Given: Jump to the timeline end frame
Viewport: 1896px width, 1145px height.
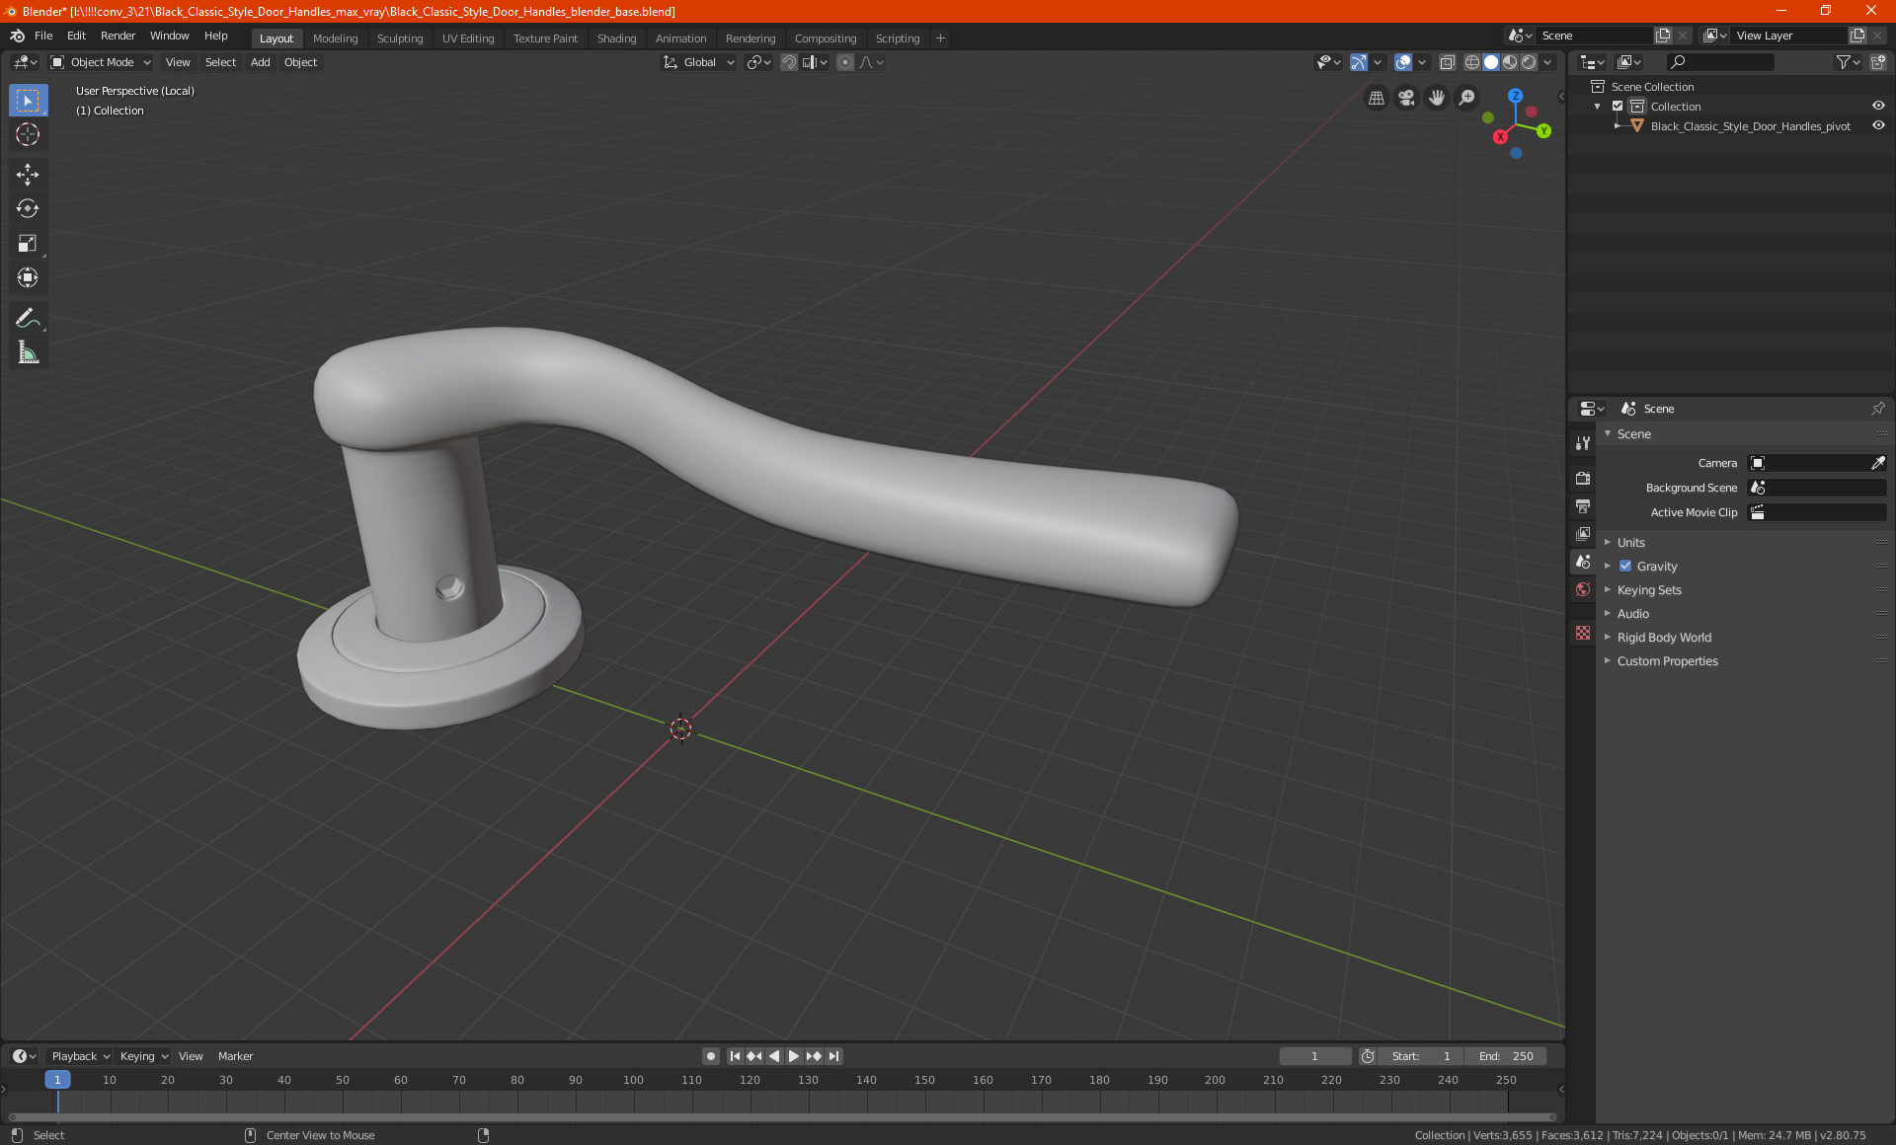Looking at the screenshot, I should pos(833,1056).
